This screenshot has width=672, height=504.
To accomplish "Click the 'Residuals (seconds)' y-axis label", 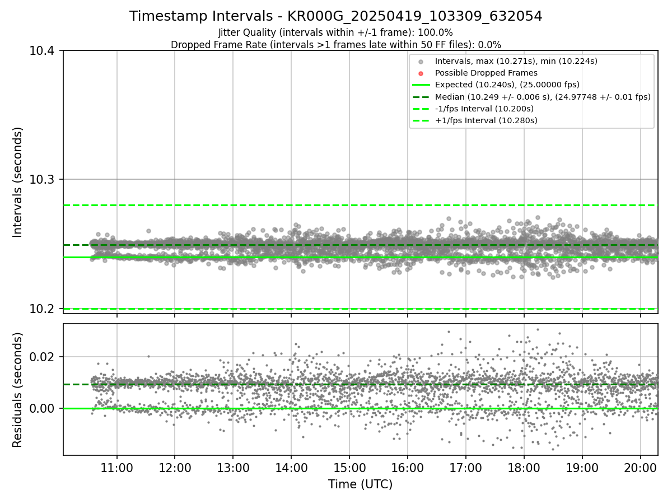I will (18, 390).
